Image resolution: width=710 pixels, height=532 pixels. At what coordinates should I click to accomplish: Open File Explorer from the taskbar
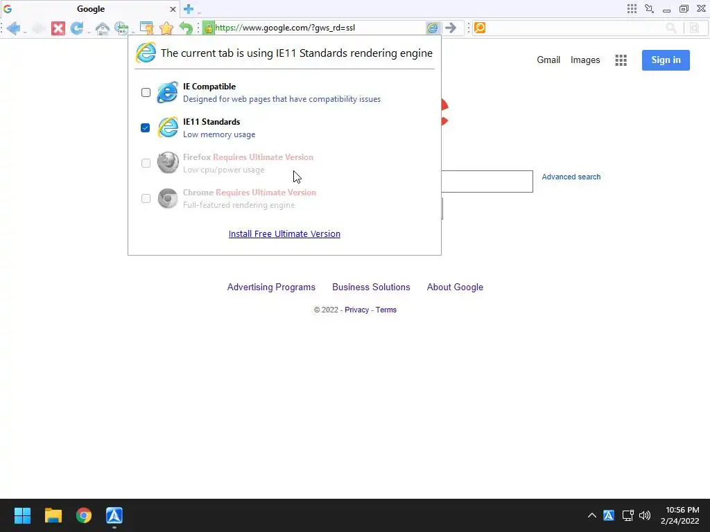[53, 515]
